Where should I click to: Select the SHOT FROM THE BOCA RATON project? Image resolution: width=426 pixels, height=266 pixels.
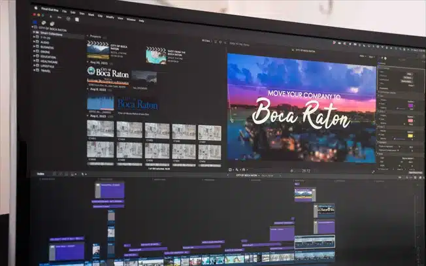(x=156, y=55)
